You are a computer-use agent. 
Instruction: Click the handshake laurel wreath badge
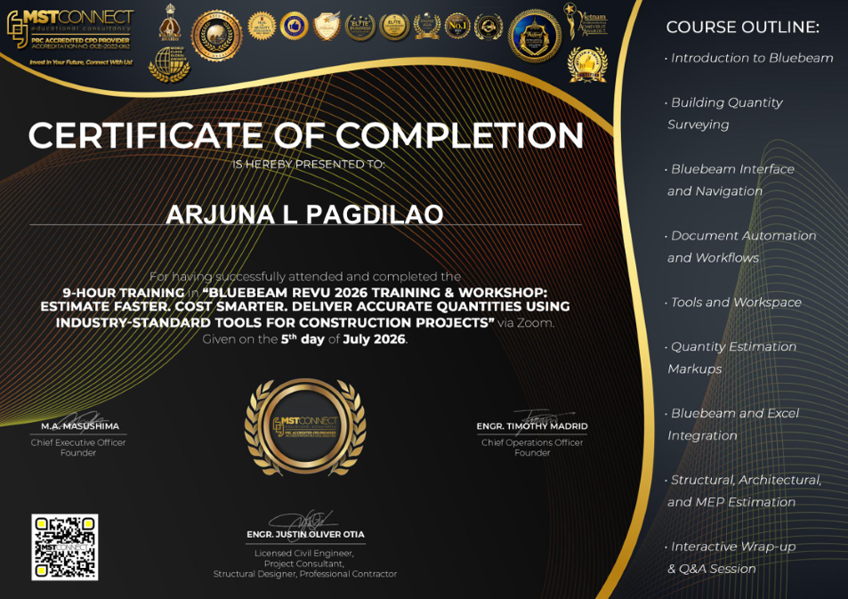click(x=489, y=27)
